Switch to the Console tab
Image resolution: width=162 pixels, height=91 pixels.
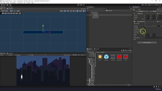(x=96, y=49)
